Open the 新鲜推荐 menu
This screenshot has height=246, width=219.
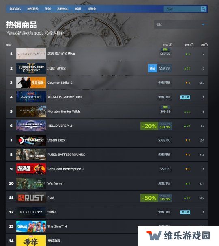coord(33,9)
